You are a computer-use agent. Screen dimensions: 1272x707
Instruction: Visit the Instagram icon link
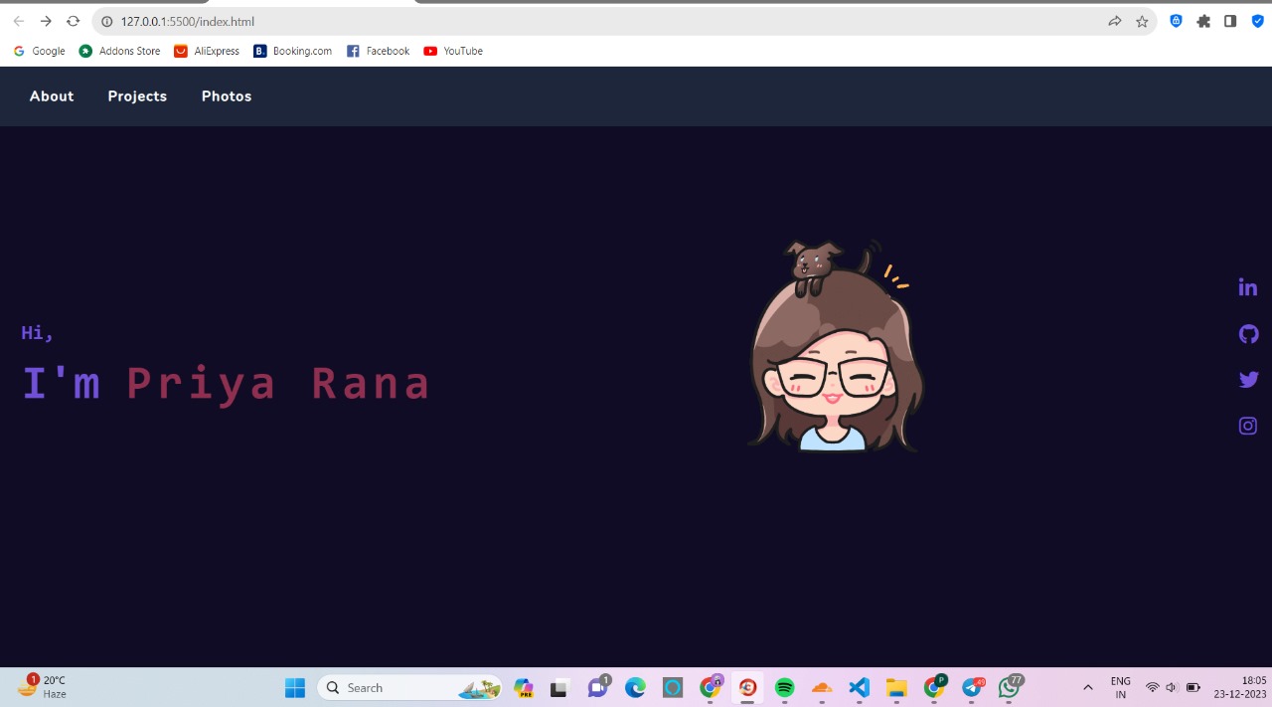tap(1248, 426)
